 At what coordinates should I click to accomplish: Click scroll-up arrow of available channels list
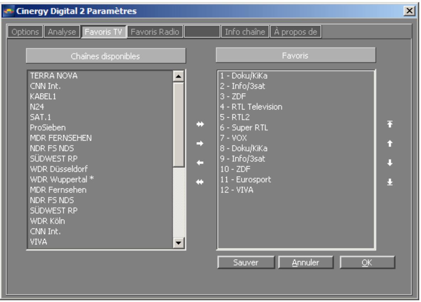point(178,76)
